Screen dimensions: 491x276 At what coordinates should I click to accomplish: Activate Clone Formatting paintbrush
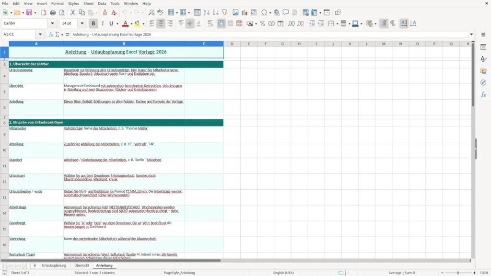click(105, 12)
